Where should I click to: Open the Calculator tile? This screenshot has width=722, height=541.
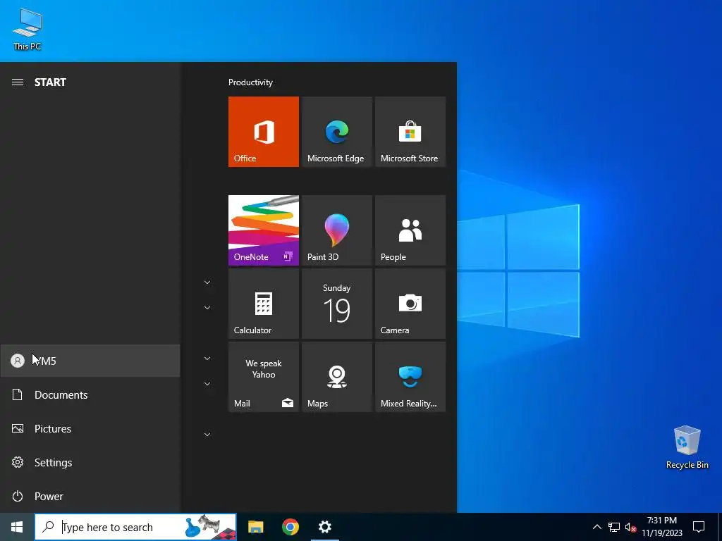[264, 304]
